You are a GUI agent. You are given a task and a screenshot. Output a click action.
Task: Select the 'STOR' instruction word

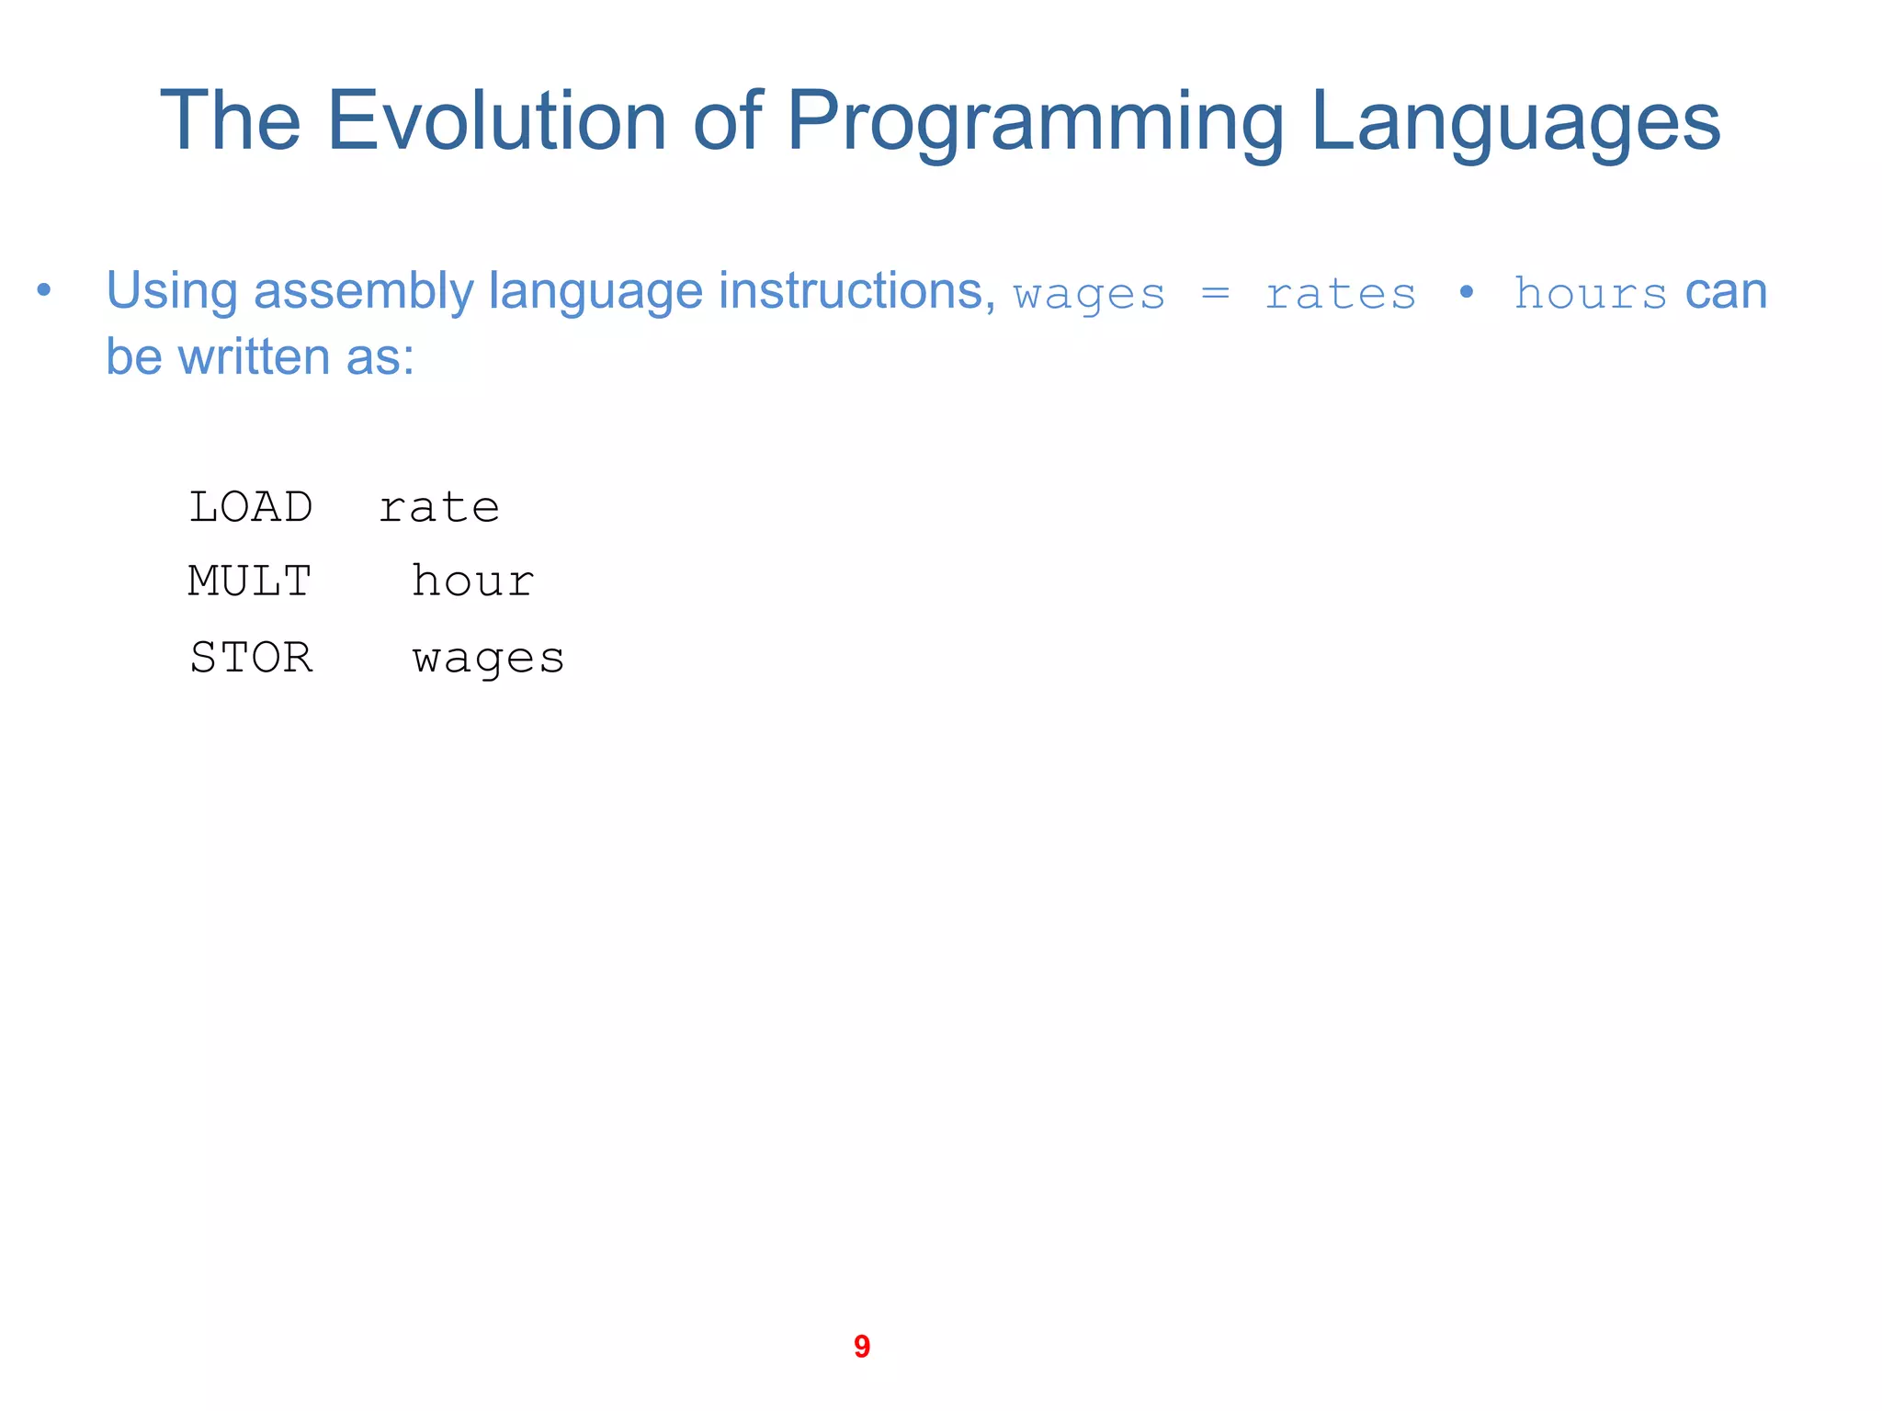coord(251,658)
